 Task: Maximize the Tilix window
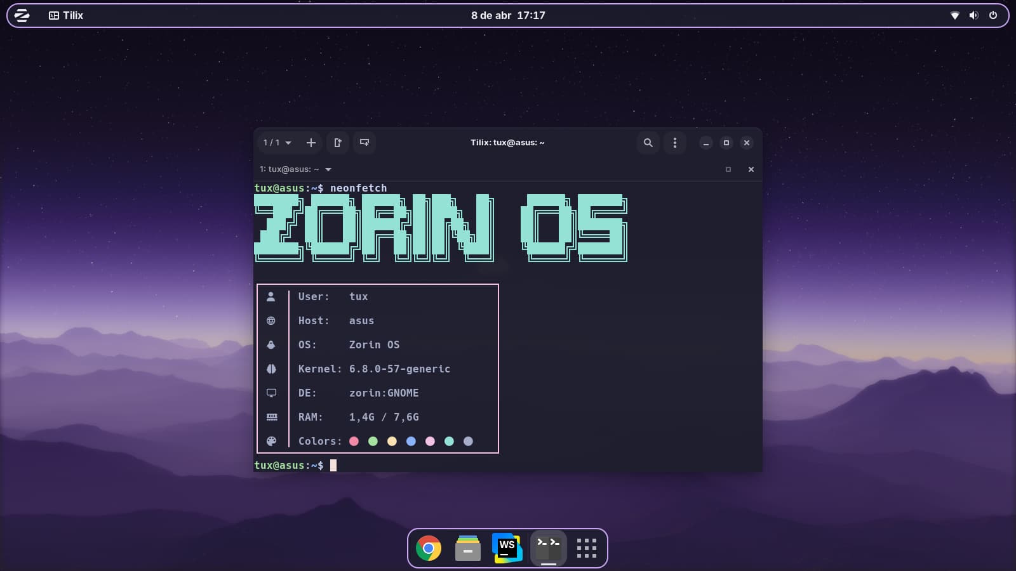(726, 143)
